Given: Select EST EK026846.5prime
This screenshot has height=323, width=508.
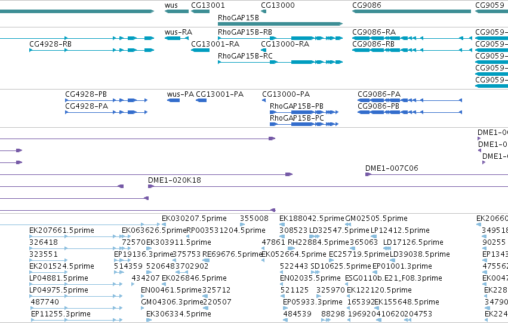Looking at the screenshot, I should tap(194, 278).
